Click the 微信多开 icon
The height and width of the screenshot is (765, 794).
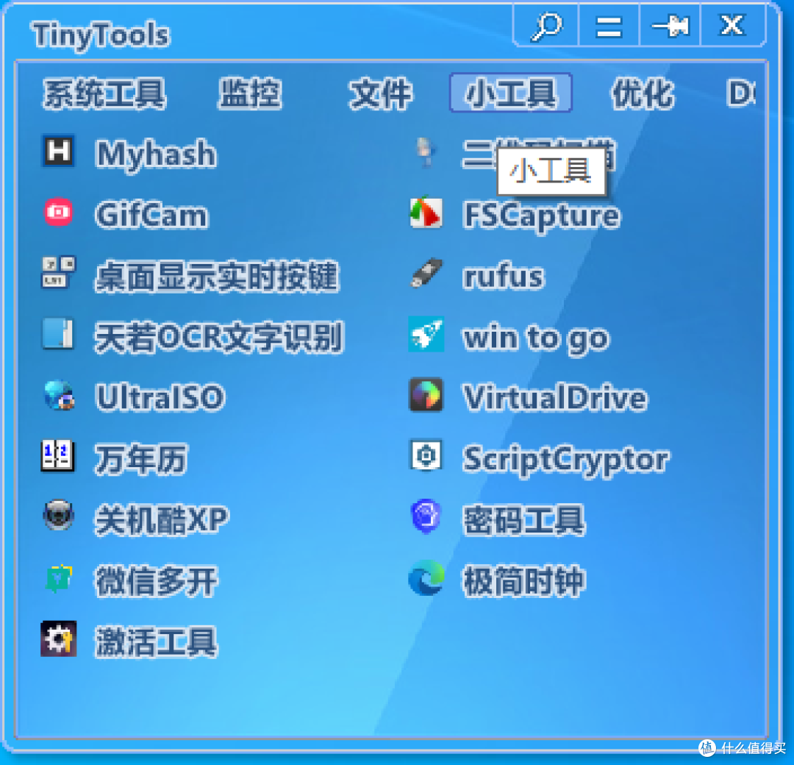click(x=59, y=578)
